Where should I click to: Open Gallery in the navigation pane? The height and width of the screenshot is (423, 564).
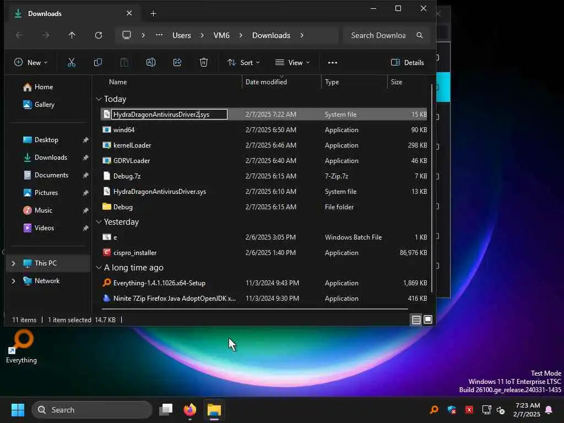(39, 105)
